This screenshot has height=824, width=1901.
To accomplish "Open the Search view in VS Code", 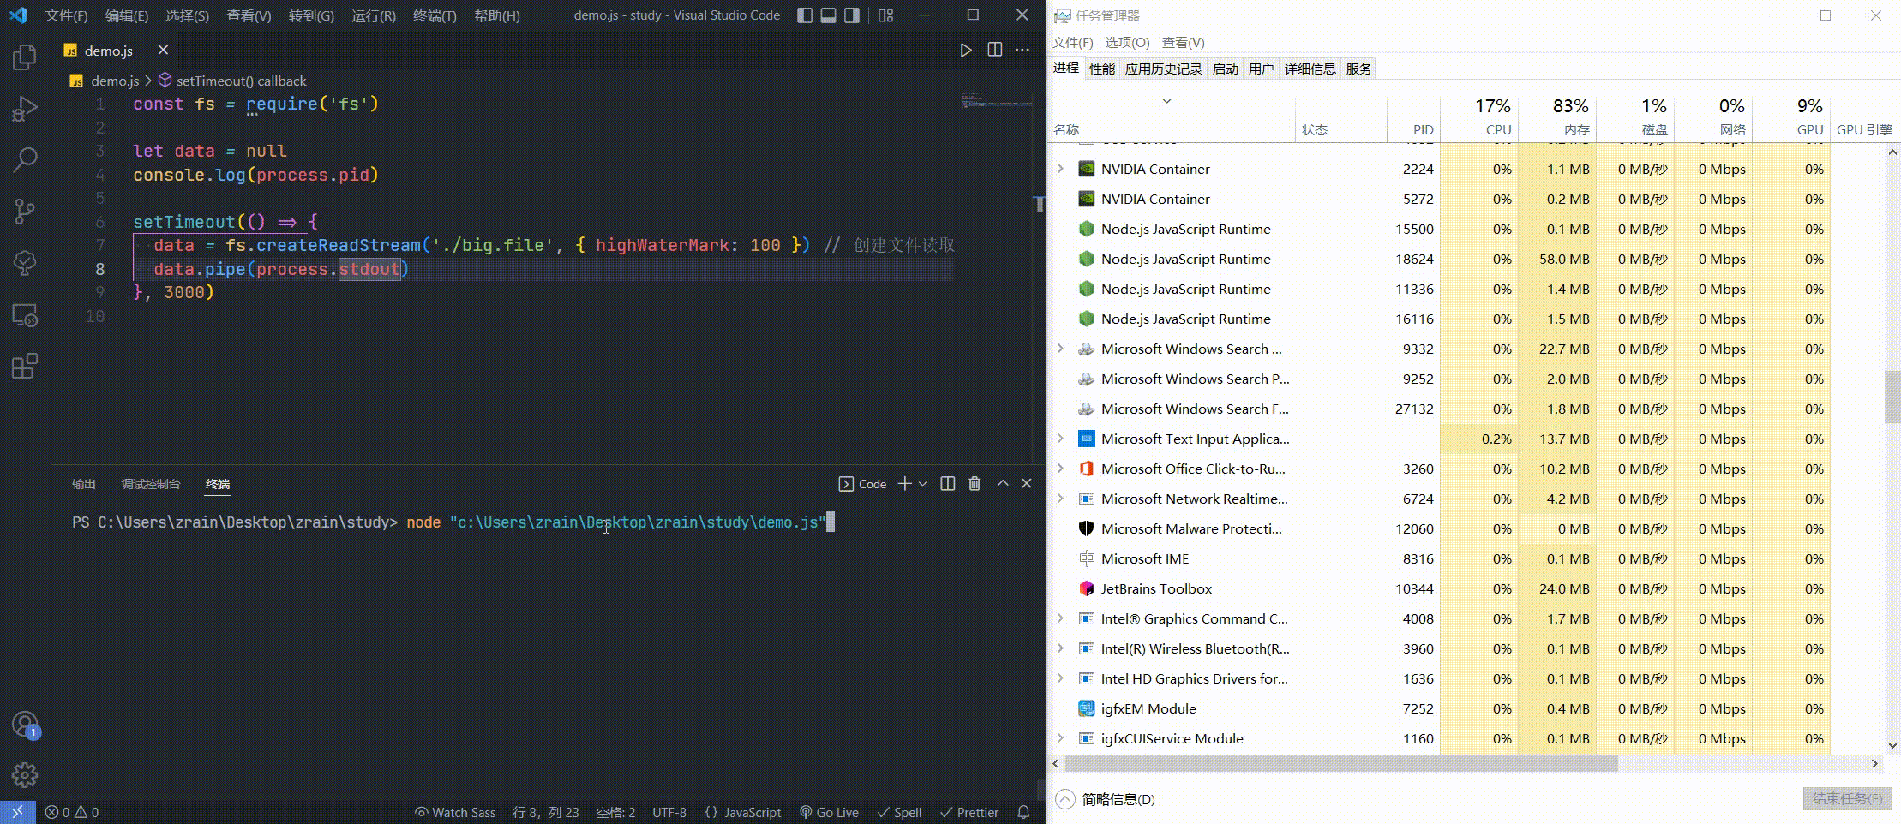I will tap(25, 159).
